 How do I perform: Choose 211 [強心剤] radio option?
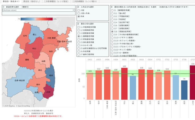pos(112,13)
